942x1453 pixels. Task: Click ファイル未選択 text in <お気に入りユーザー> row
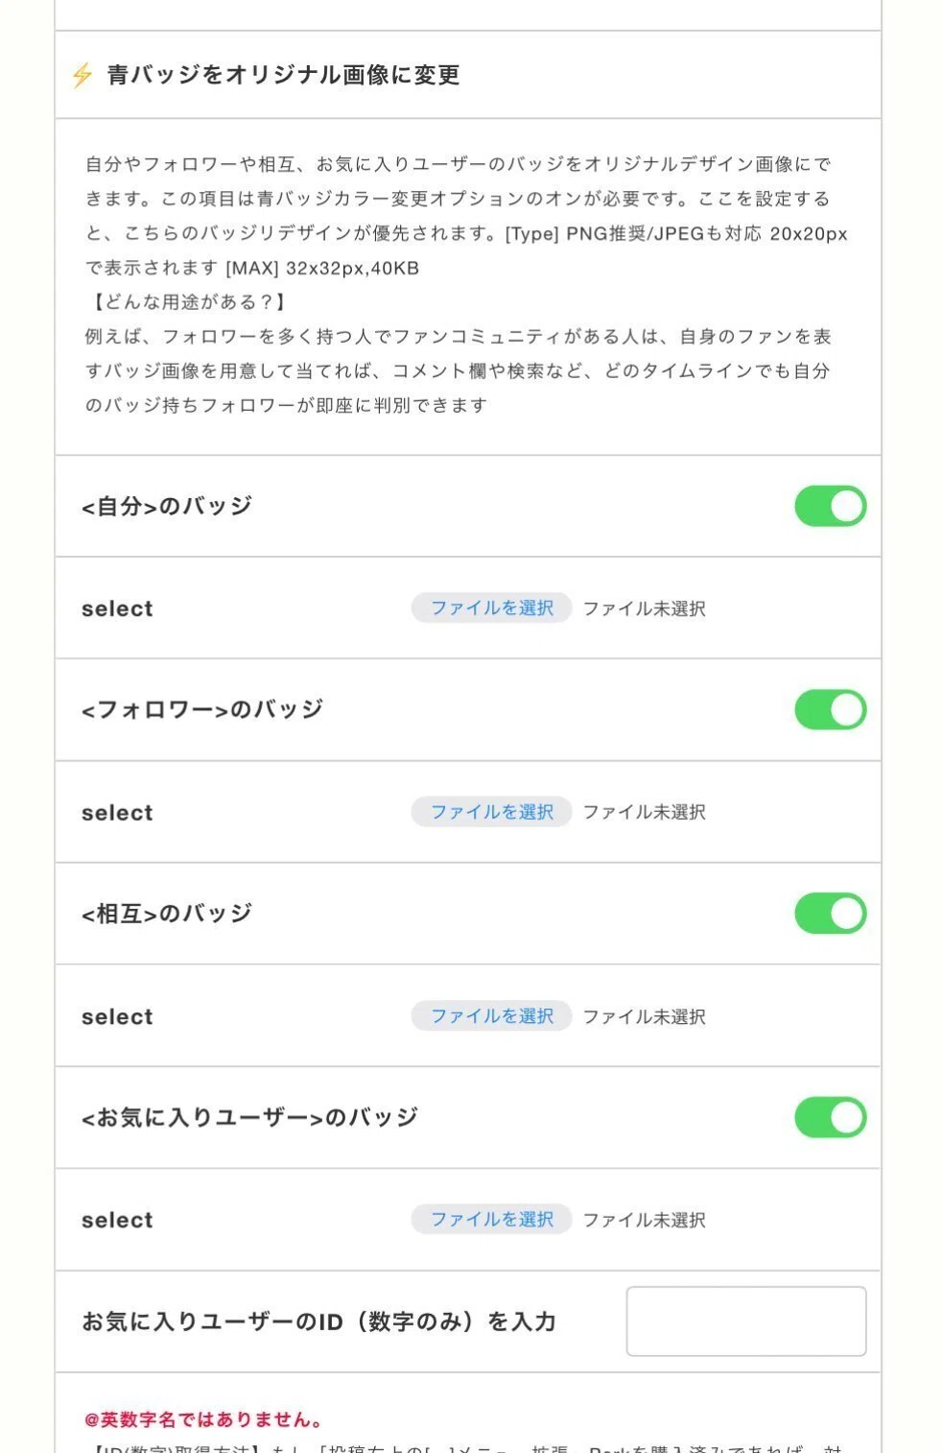(645, 1220)
